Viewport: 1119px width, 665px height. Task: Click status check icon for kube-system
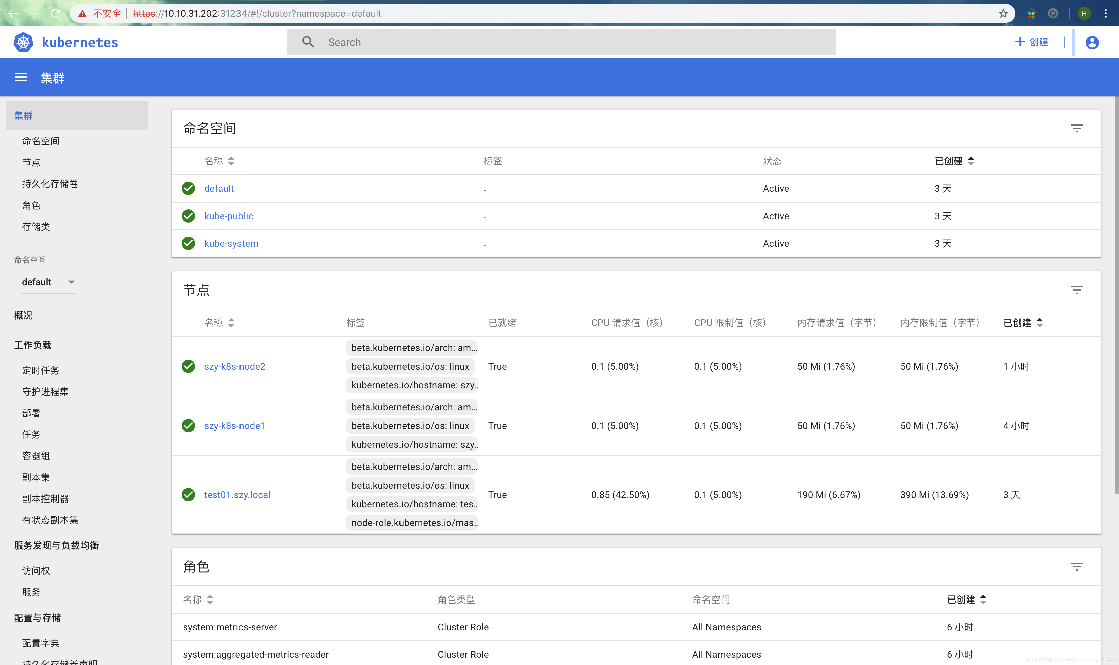(188, 243)
